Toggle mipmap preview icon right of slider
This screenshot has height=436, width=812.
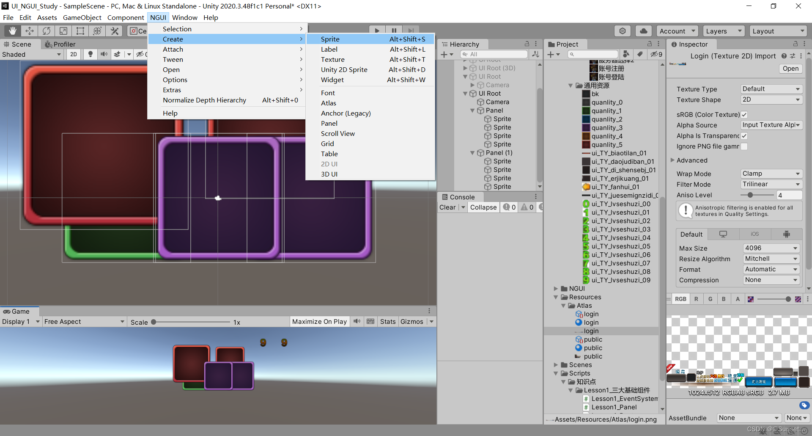pyautogui.click(x=798, y=299)
